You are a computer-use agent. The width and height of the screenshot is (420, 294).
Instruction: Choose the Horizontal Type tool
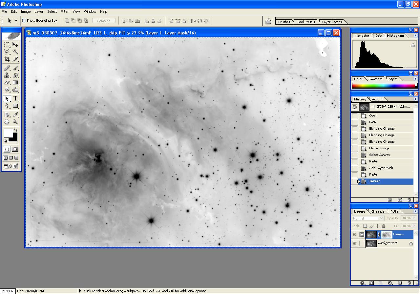[15, 99]
